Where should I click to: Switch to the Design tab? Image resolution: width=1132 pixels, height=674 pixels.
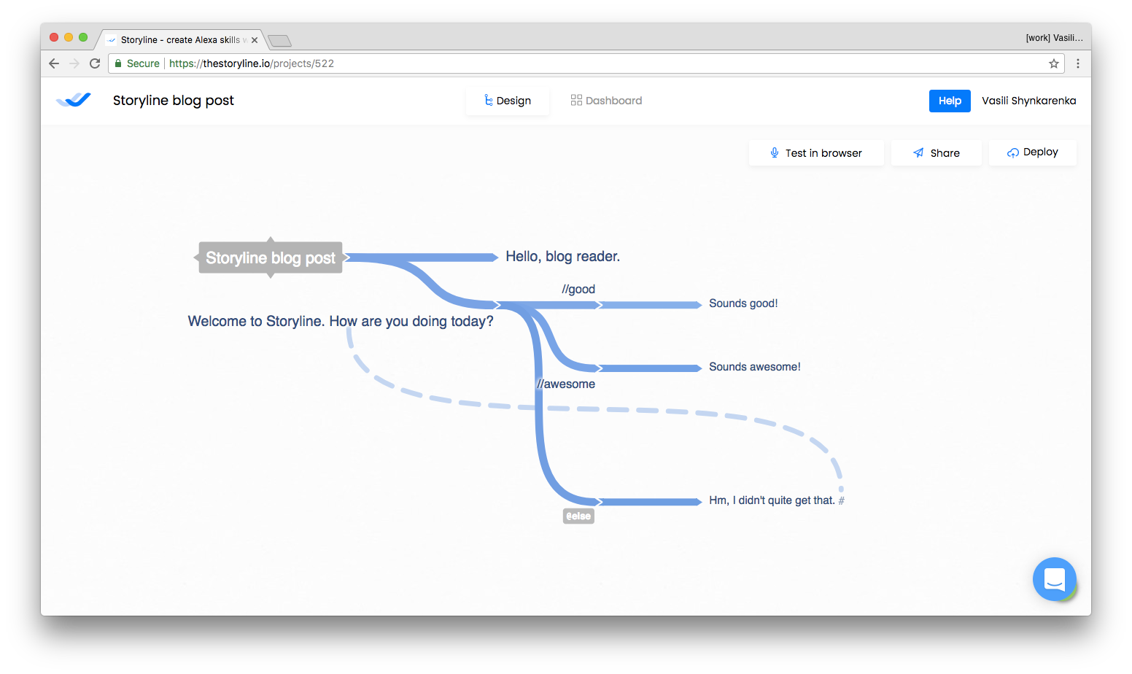click(508, 101)
